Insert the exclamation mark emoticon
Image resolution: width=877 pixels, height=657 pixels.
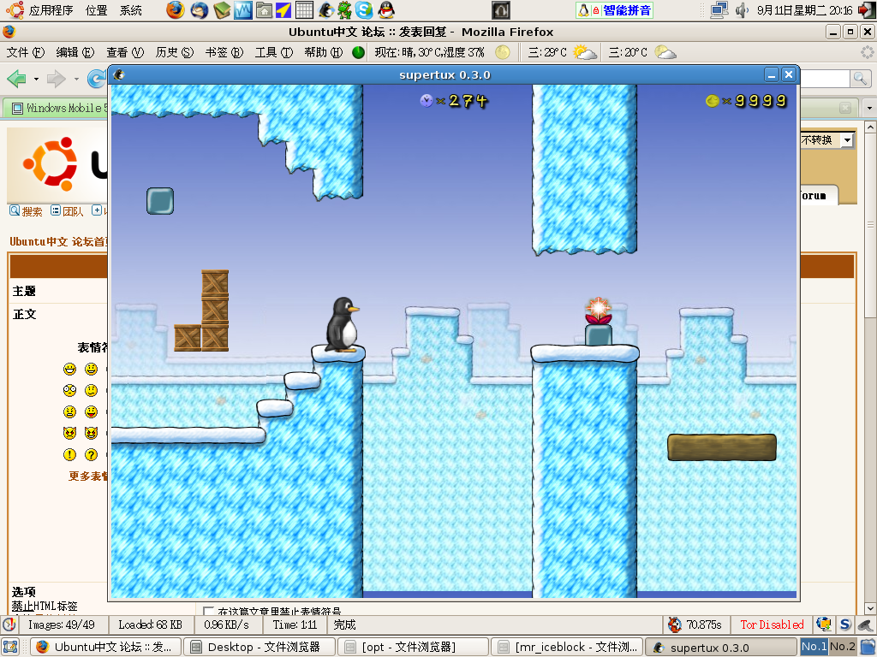[69, 454]
